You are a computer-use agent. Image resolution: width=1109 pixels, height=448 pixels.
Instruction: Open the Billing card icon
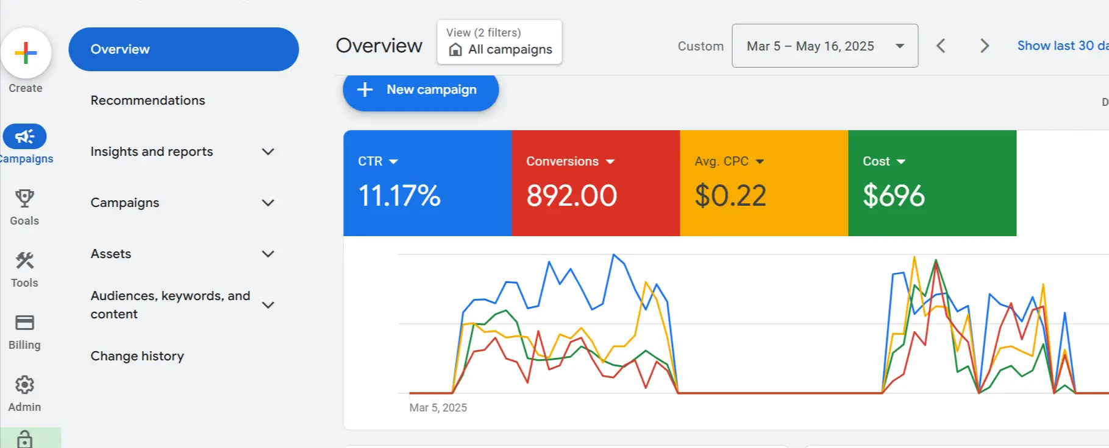24,323
